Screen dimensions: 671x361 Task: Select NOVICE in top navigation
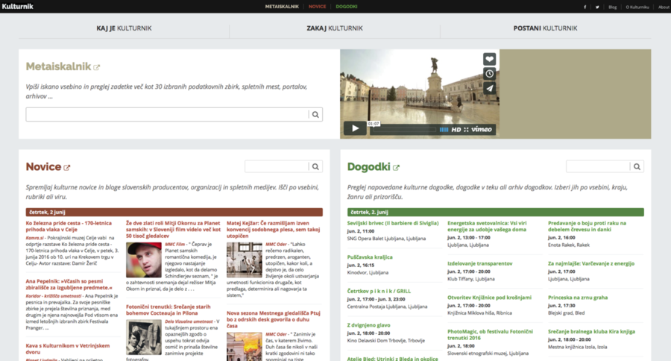pyautogui.click(x=317, y=7)
